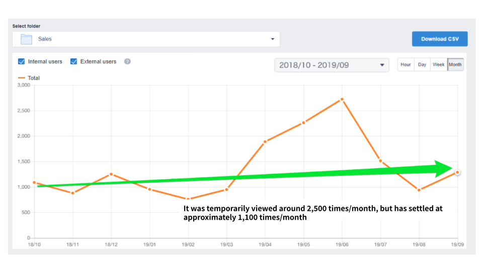Expand the 2018/10 - 2019/09 date range dropdown

(x=331, y=65)
